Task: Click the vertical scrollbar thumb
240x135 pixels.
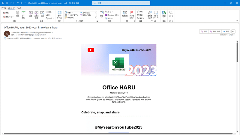Action: (237, 52)
